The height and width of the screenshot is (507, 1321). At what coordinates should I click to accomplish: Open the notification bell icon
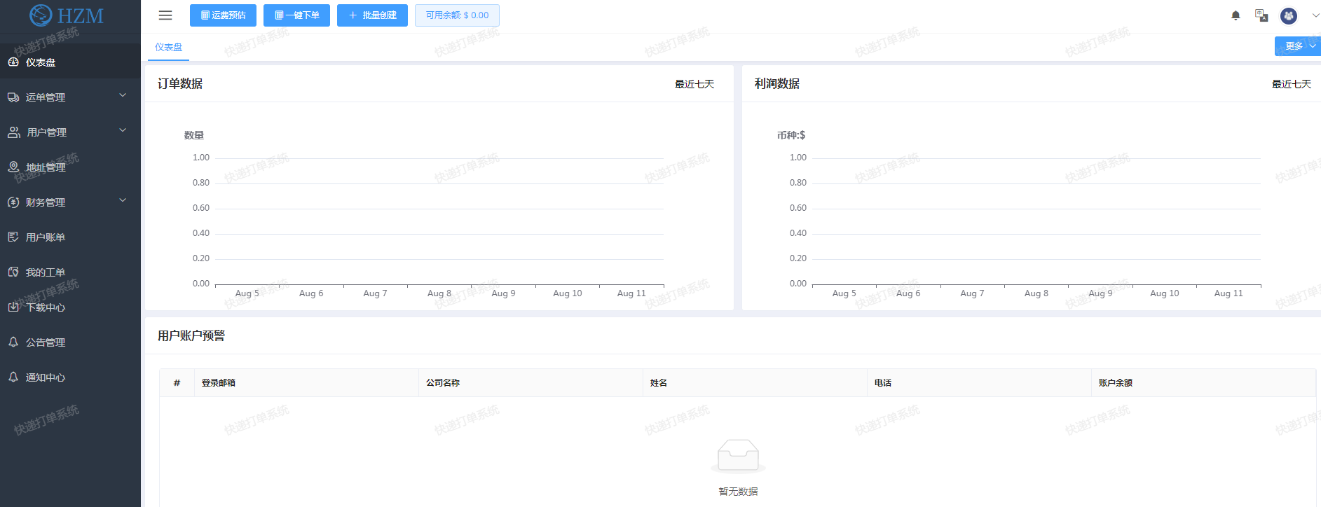(1236, 15)
